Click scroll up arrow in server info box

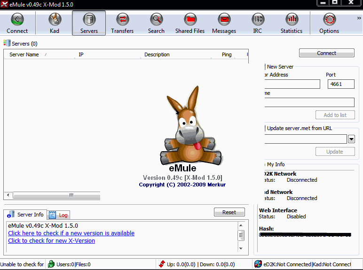tap(241, 225)
